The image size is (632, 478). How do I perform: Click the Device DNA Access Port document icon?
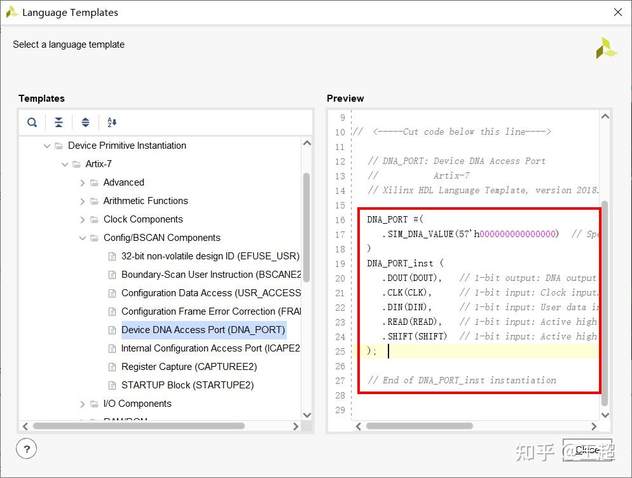tap(113, 330)
